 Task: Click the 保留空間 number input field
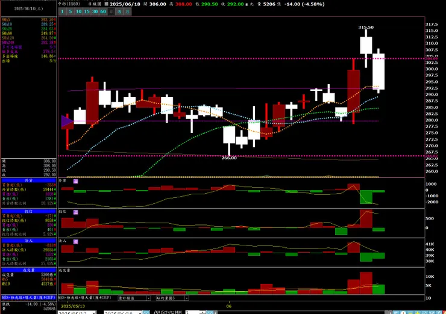(192, 313)
